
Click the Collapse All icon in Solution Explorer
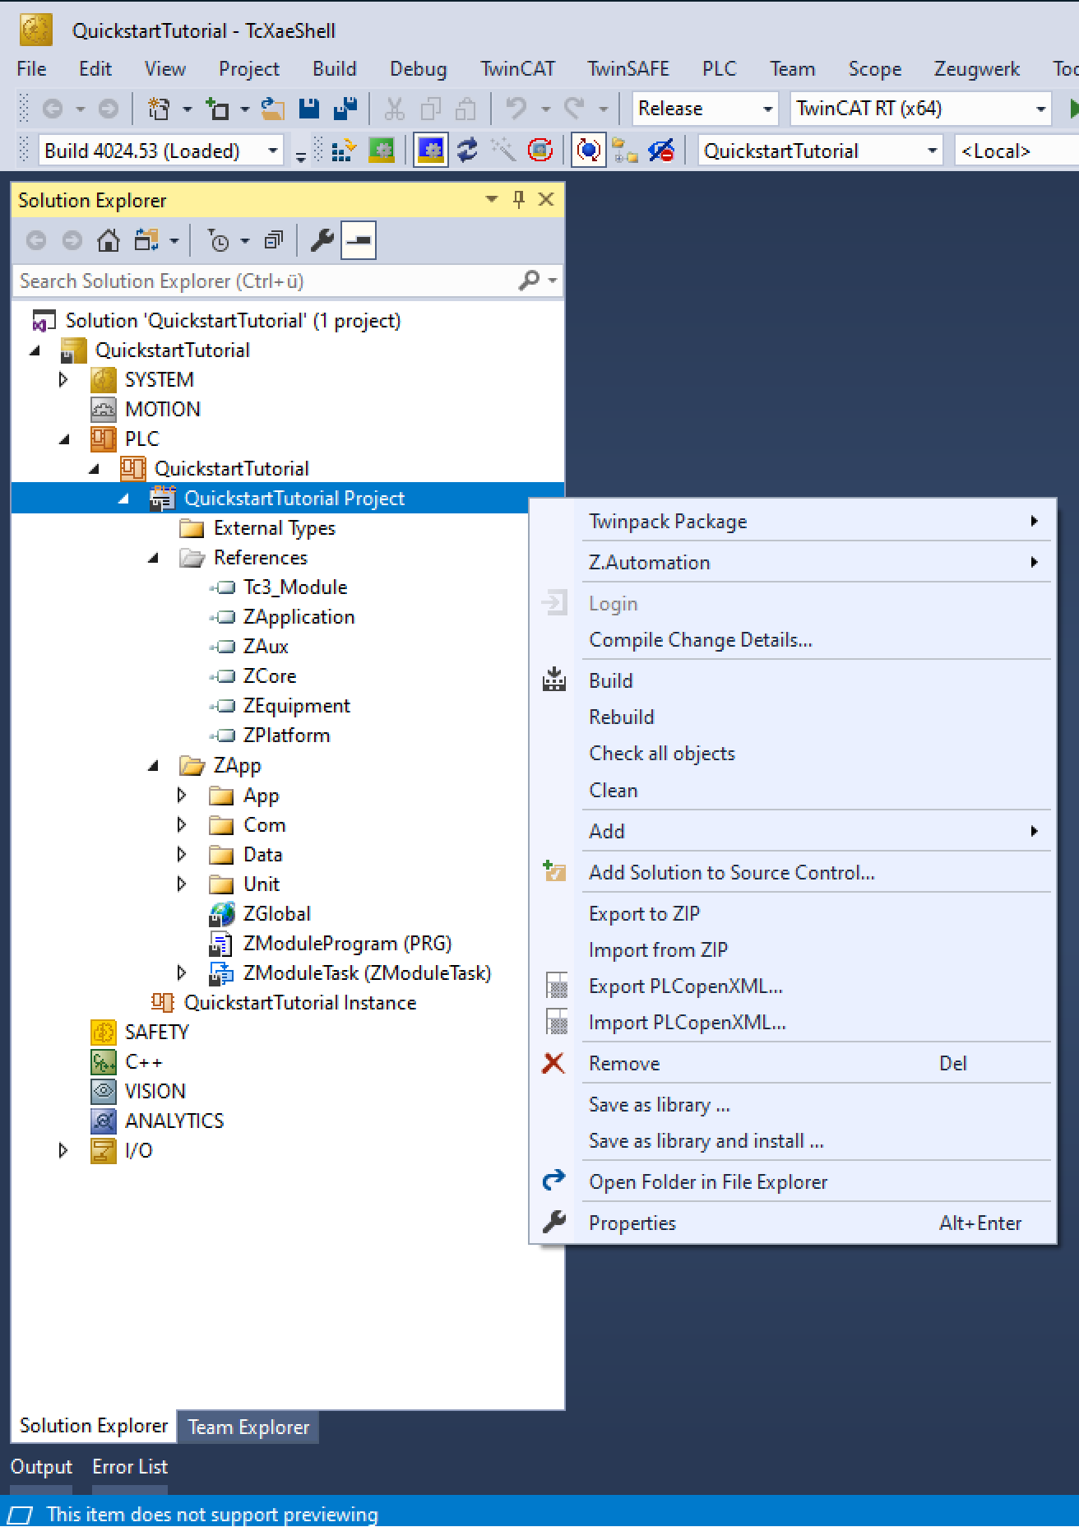[x=273, y=241]
